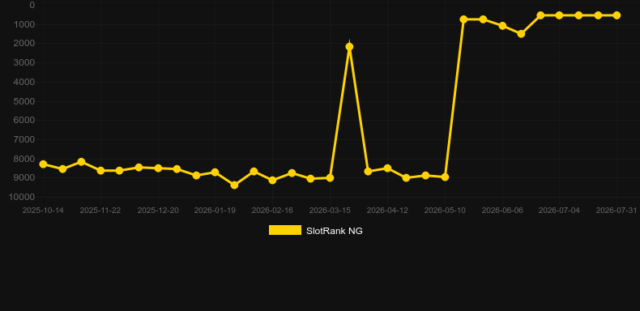This screenshot has height=311, width=640.
Task: Click the 2026-06-06 x-axis date label
Action: coord(502,211)
